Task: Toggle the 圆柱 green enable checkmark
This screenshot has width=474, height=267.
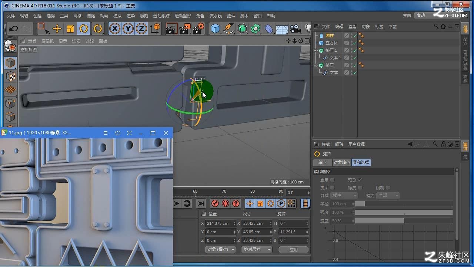Action: point(355,36)
